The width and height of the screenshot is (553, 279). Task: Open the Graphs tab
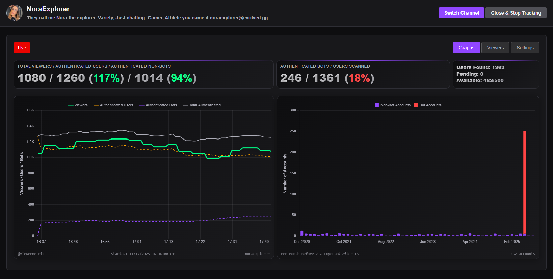click(x=466, y=48)
